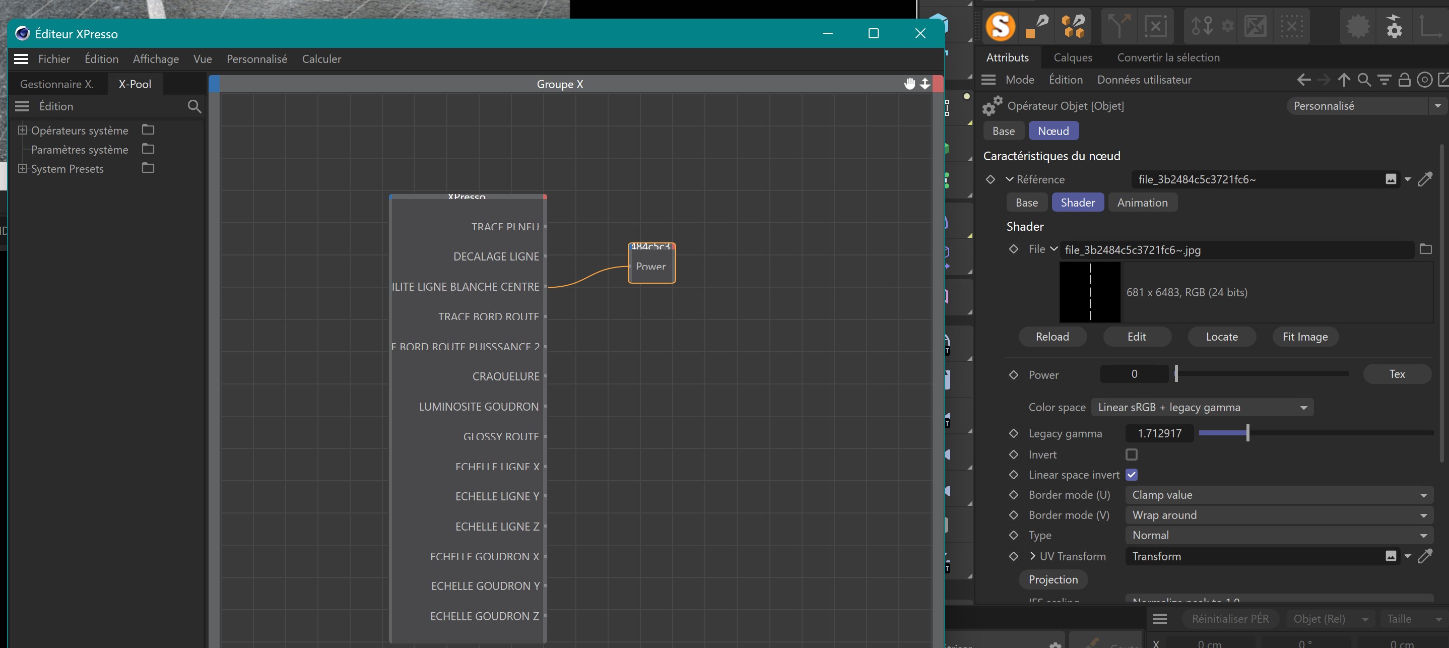Open the Color space dropdown

point(1202,407)
